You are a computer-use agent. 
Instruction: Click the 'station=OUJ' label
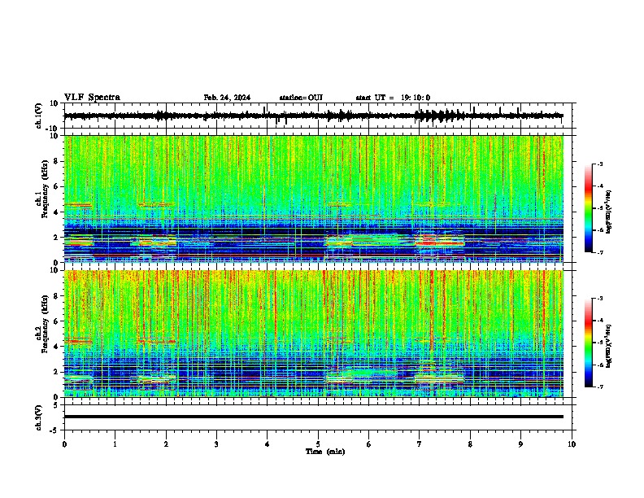(301, 98)
